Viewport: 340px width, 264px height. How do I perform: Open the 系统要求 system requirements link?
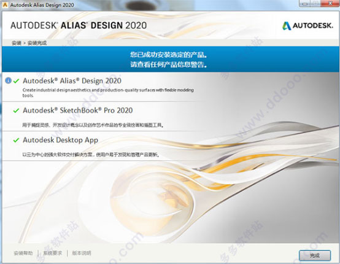pyautogui.click(x=53, y=253)
